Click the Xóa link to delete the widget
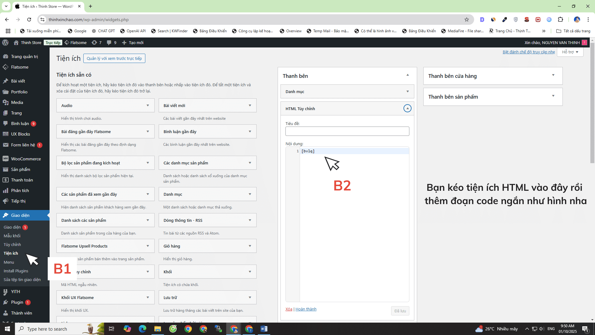This screenshot has width=595, height=335. [289, 309]
